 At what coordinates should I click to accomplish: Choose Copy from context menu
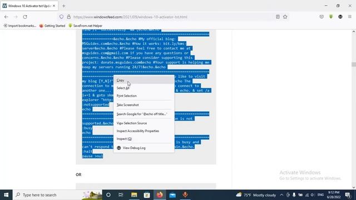click(144, 80)
